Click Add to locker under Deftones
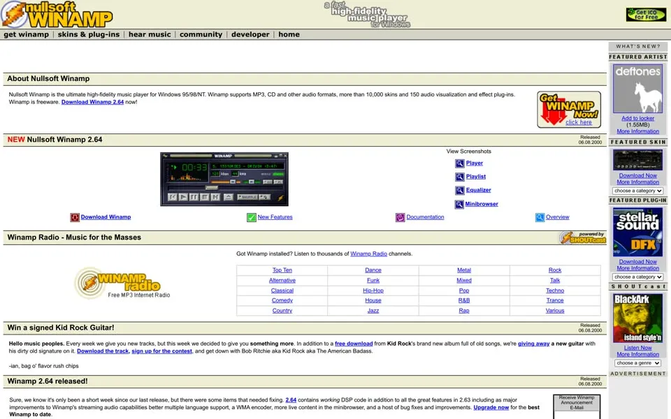 pos(637,119)
